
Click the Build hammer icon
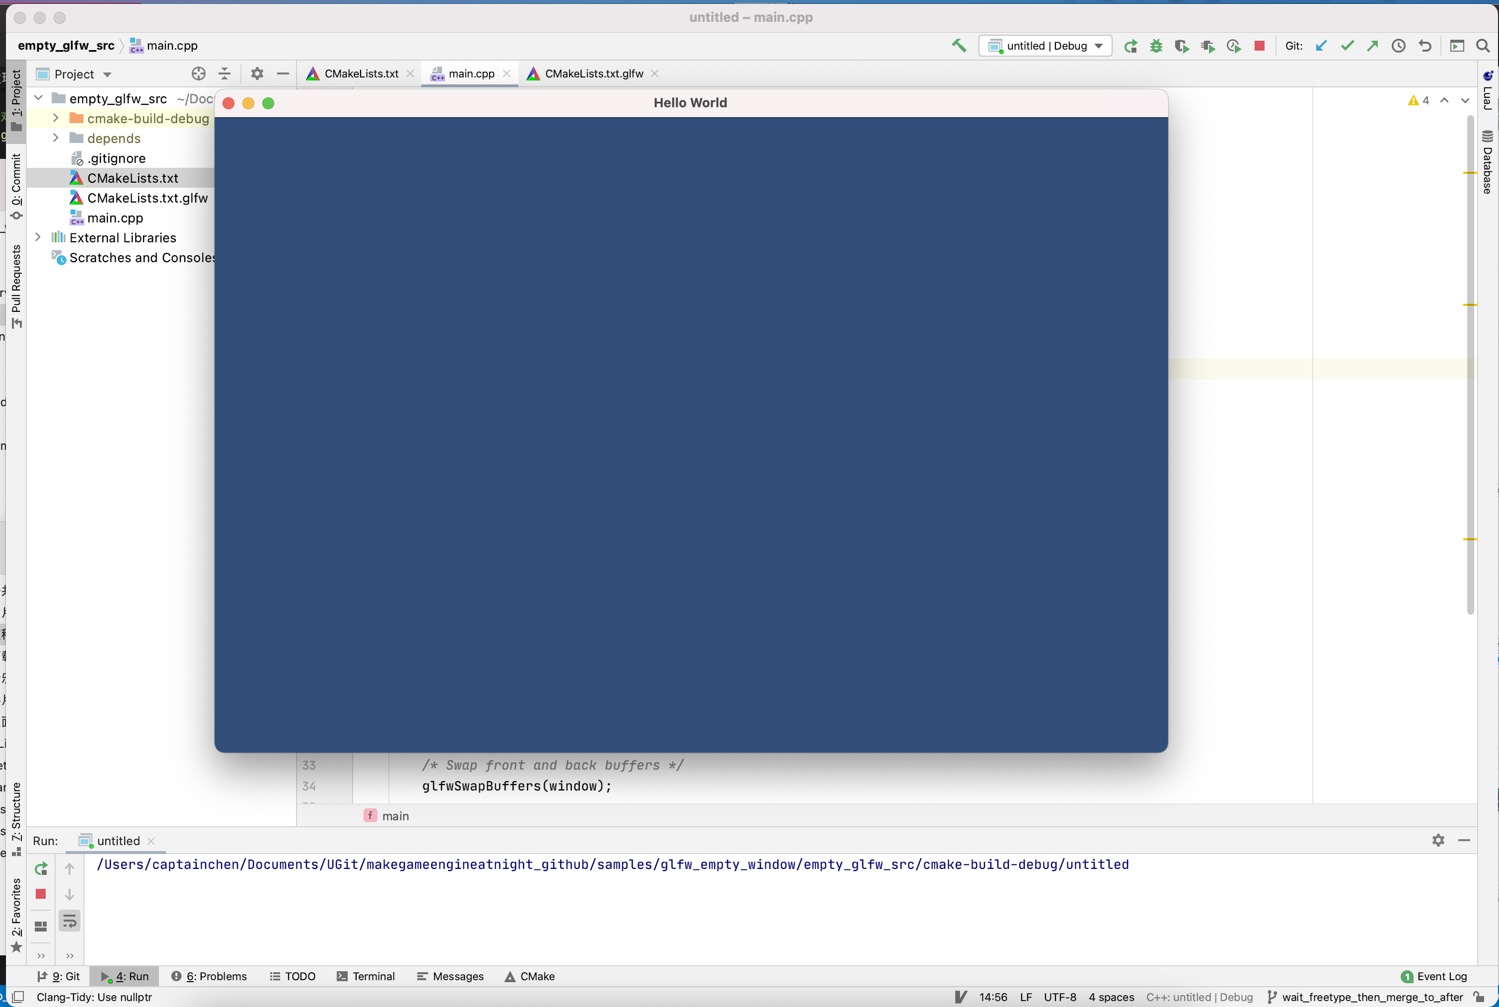(x=959, y=46)
